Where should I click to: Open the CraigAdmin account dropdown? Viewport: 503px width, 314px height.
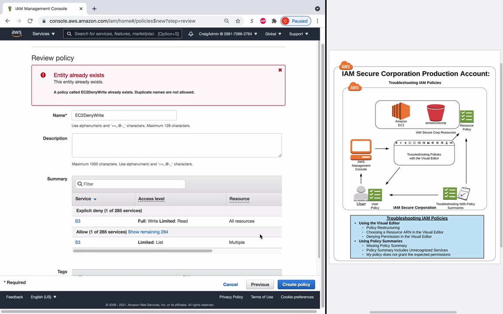tap(228, 34)
